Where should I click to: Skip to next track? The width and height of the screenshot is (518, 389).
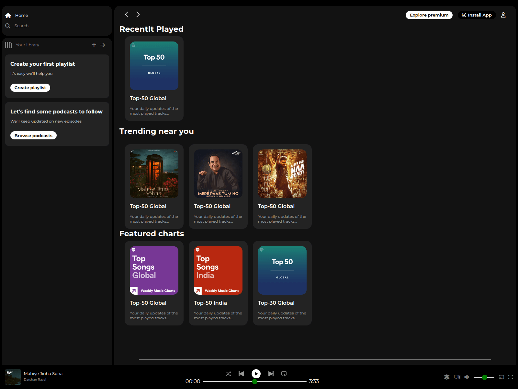[x=271, y=374]
